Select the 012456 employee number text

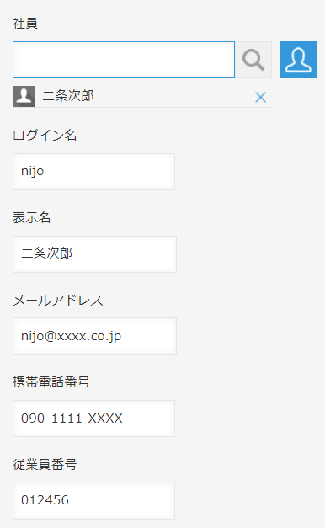coord(45,500)
